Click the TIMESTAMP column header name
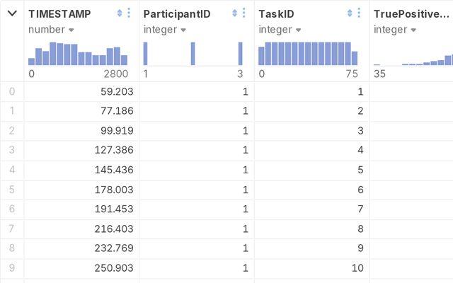Image resolution: width=453 pixels, height=283 pixels. (59, 13)
